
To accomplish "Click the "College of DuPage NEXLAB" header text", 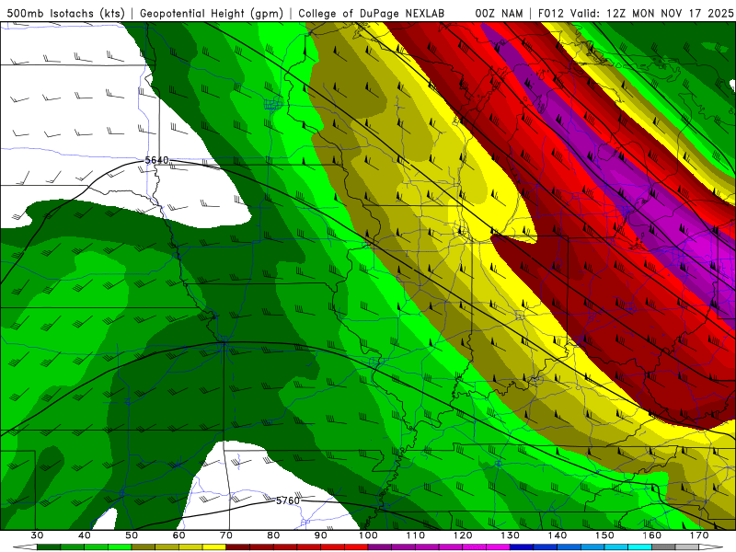I will point(372,14).
